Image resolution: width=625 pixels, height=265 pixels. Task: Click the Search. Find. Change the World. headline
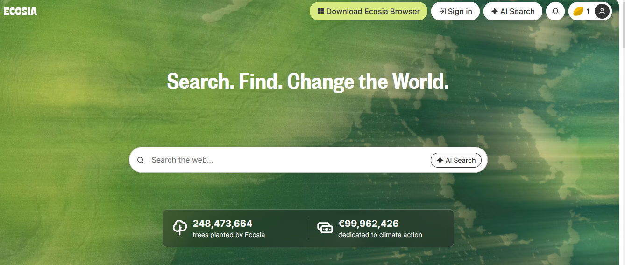(x=308, y=82)
